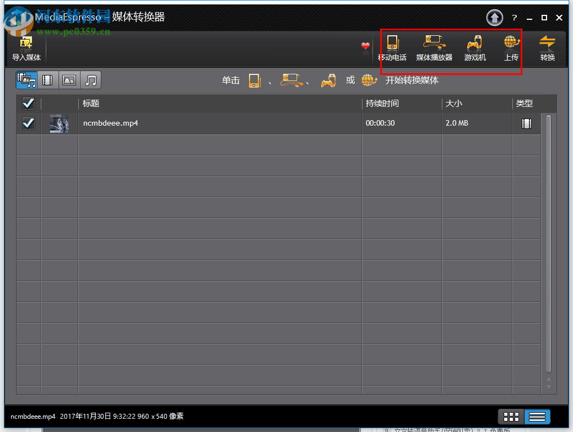Image resolution: width=573 pixels, height=432 pixels.
Task: Select the 媒体播放器 conversion option
Action: click(x=434, y=48)
